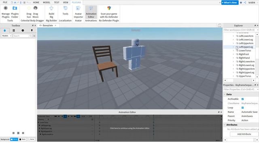Toggle the highlighted playback button in Animation Editor
The height and width of the screenshot is (146, 259).
[x=65, y=116]
